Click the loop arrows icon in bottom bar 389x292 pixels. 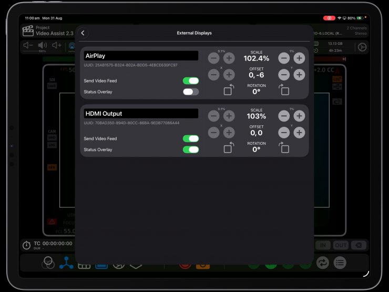pyautogui.click(x=323, y=263)
